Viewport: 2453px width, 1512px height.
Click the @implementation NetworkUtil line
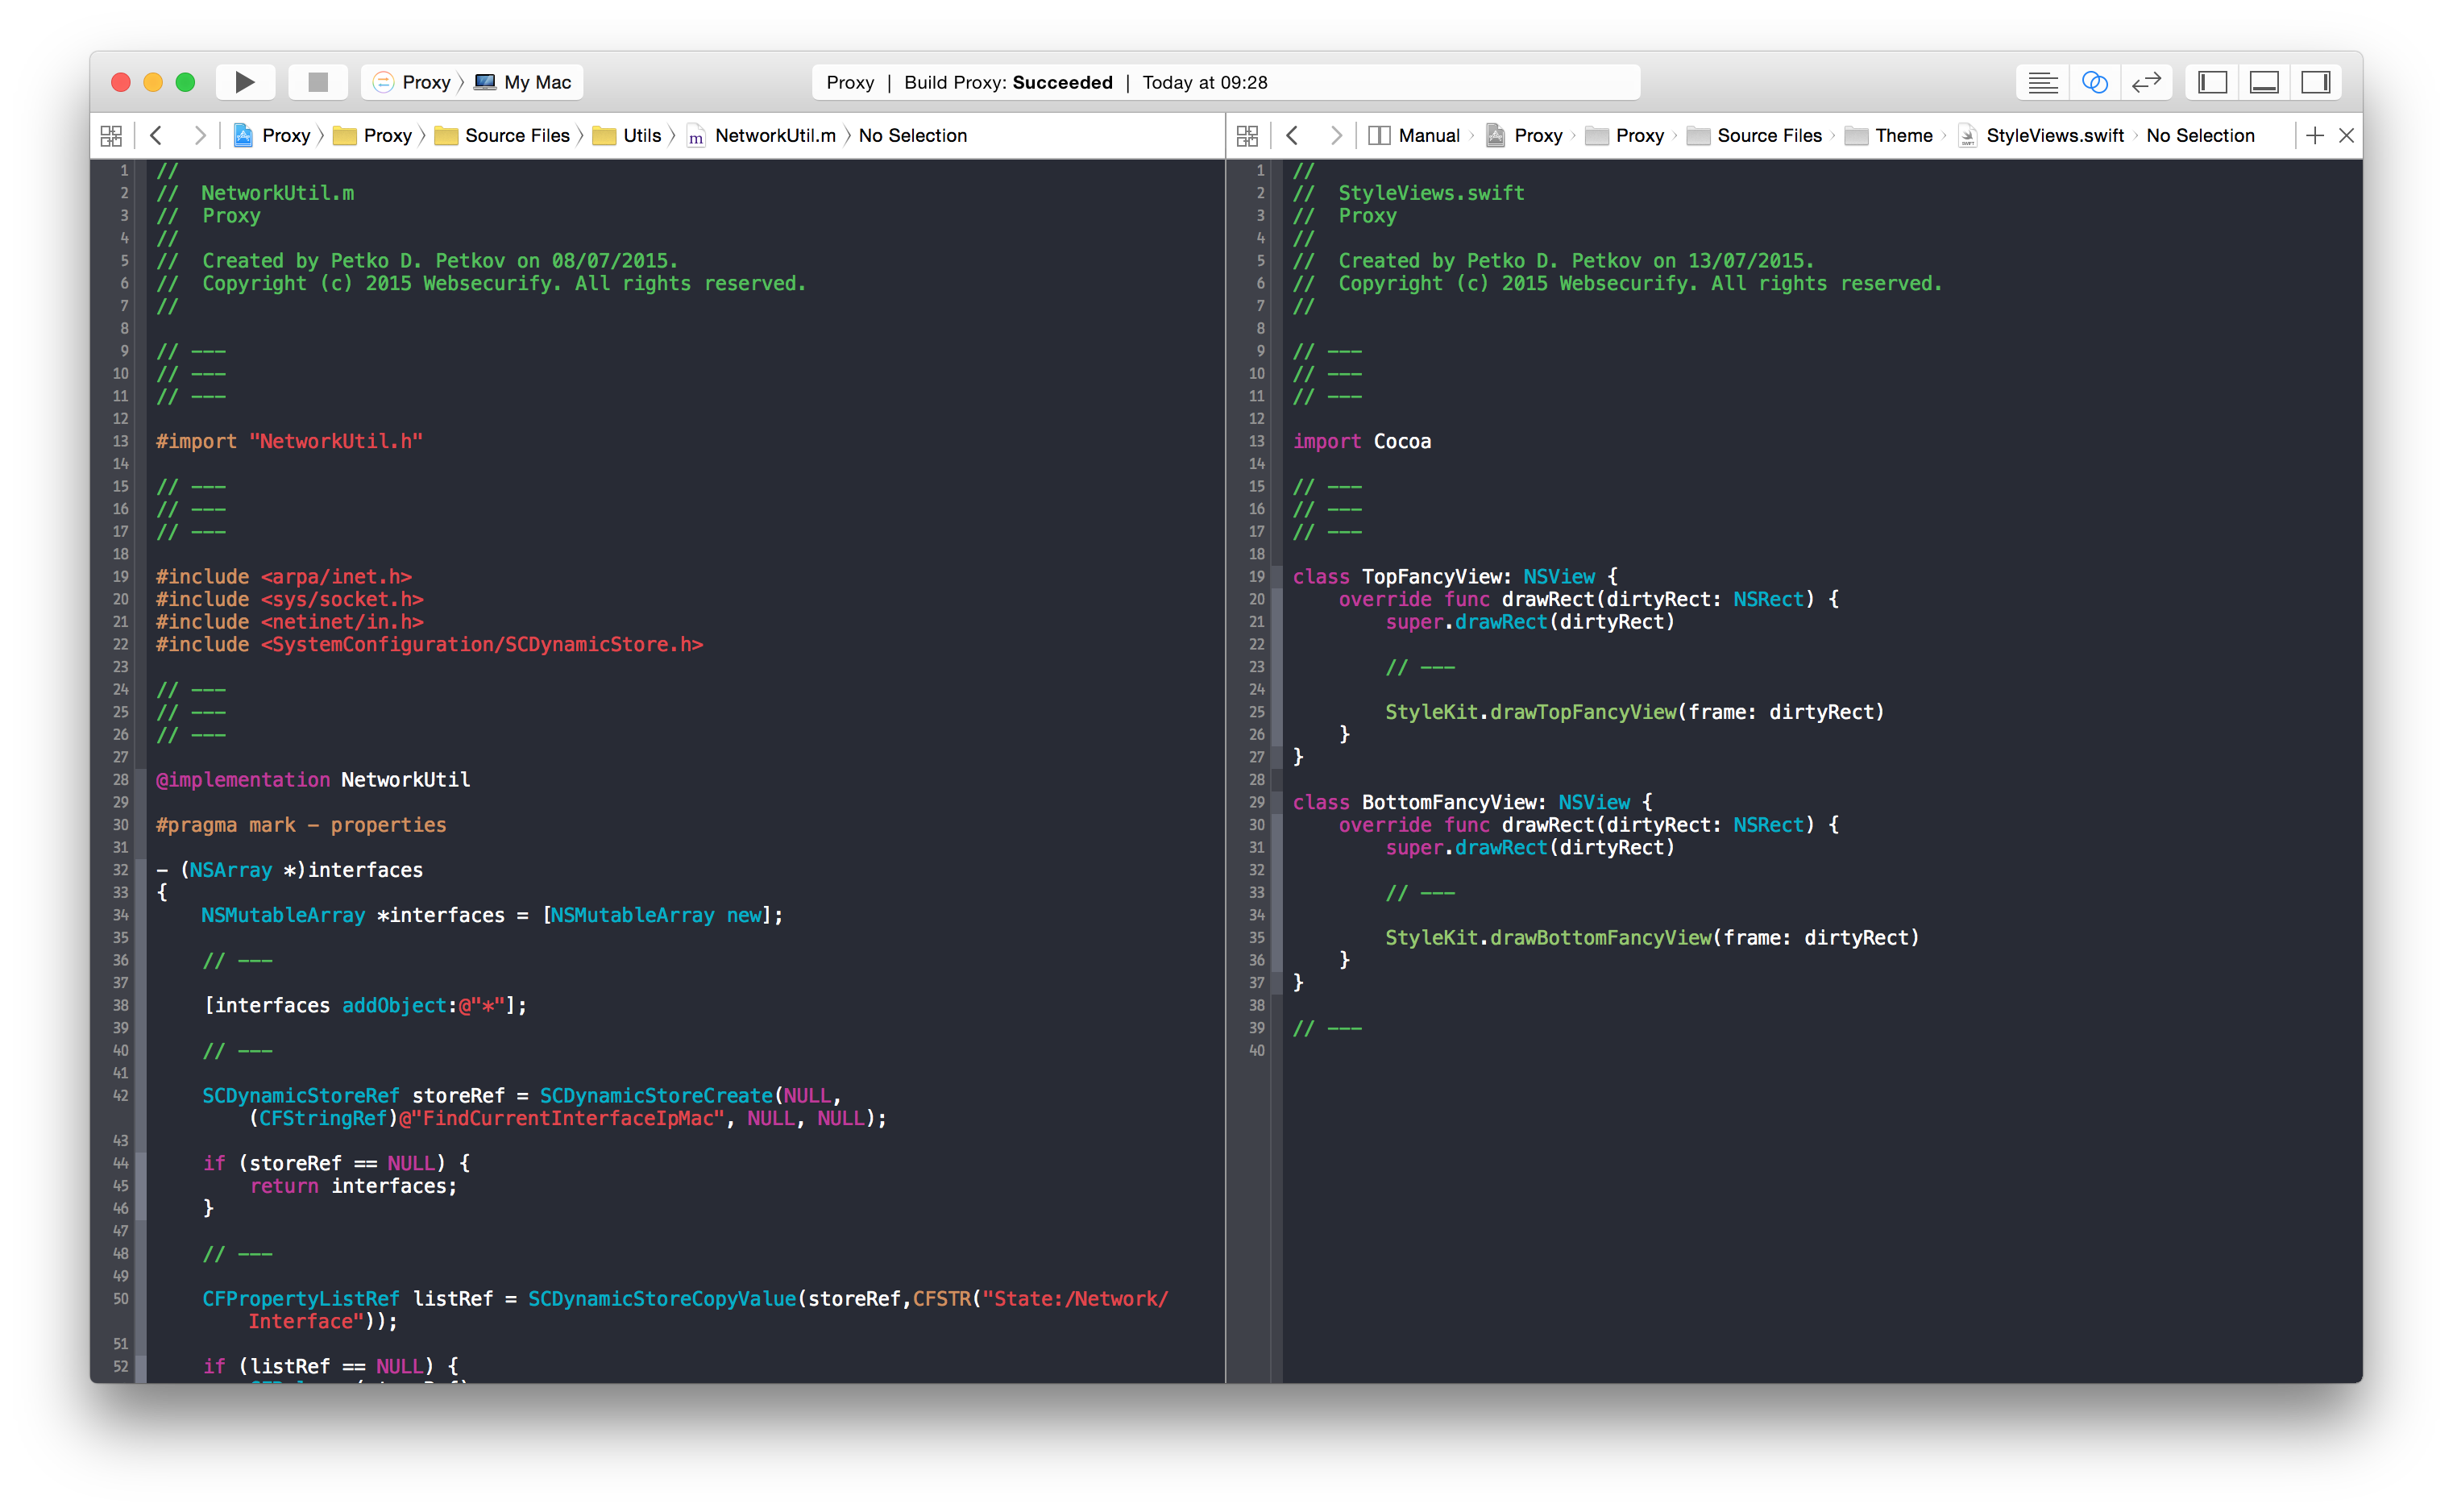coord(313,780)
